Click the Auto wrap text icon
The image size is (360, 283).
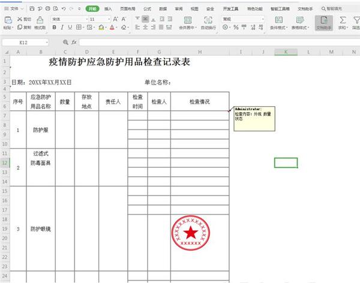tap(208, 20)
